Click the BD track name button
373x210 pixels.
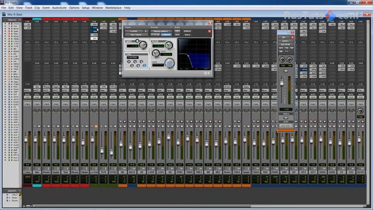[x=122, y=172]
